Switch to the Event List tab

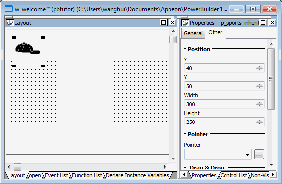56,175
